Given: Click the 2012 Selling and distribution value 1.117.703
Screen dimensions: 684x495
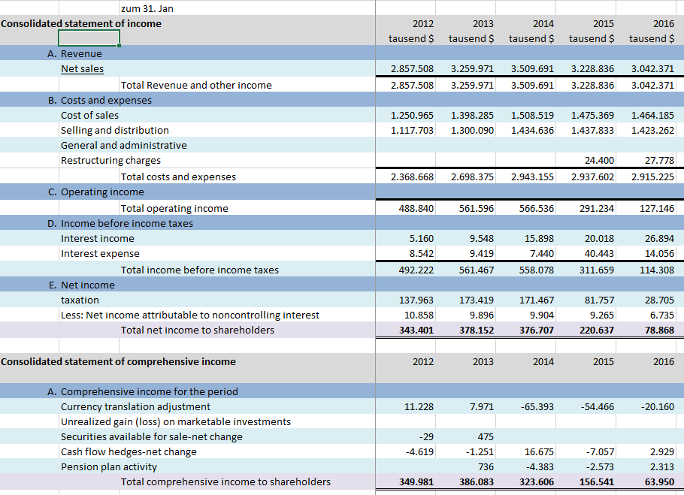Looking at the screenshot, I should pyautogui.click(x=412, y=130).
